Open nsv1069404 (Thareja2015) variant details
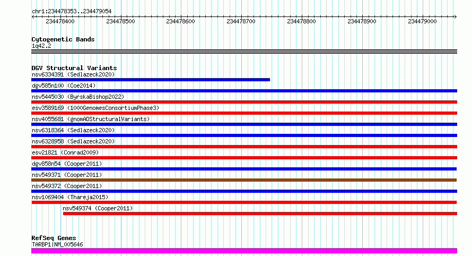 tap(70, 197)
